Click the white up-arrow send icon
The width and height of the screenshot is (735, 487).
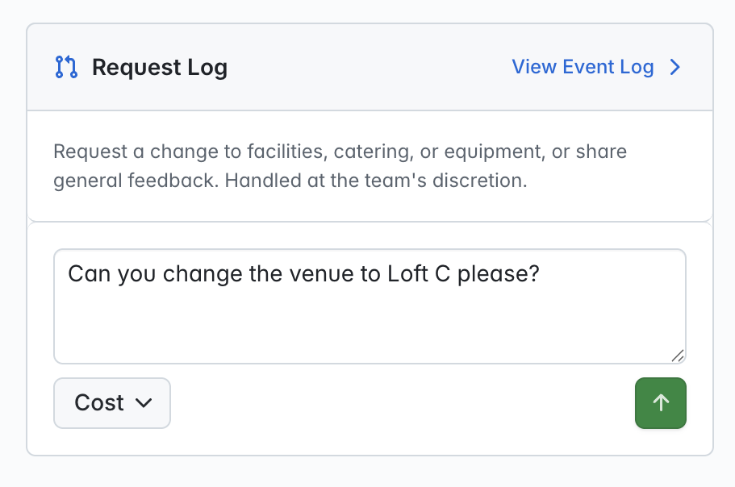click(x=661, y=402)
